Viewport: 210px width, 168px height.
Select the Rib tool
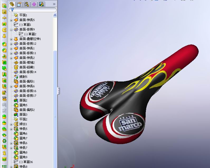pos(4,56)
